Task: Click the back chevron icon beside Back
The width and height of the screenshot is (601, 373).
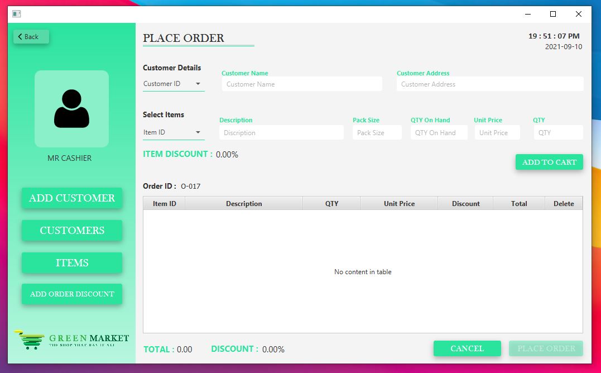Action: (x=20, y=36)
